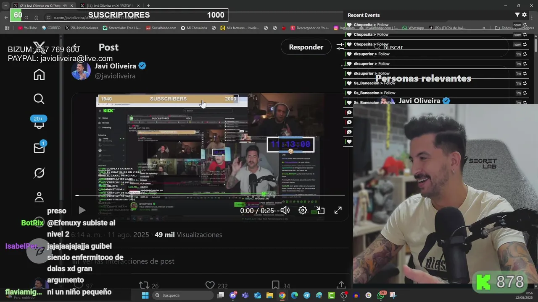Open the X Explore search icon

coord(39,99)
